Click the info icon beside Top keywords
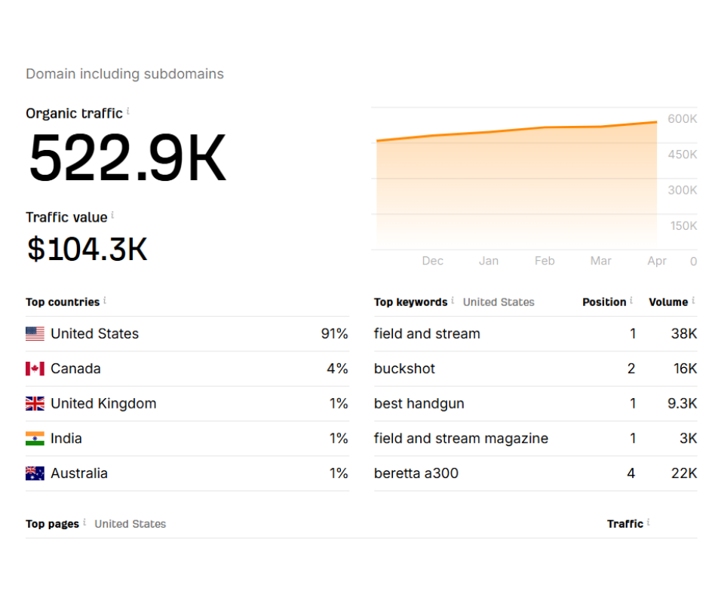709x594 pixels. tap(453, 300)
